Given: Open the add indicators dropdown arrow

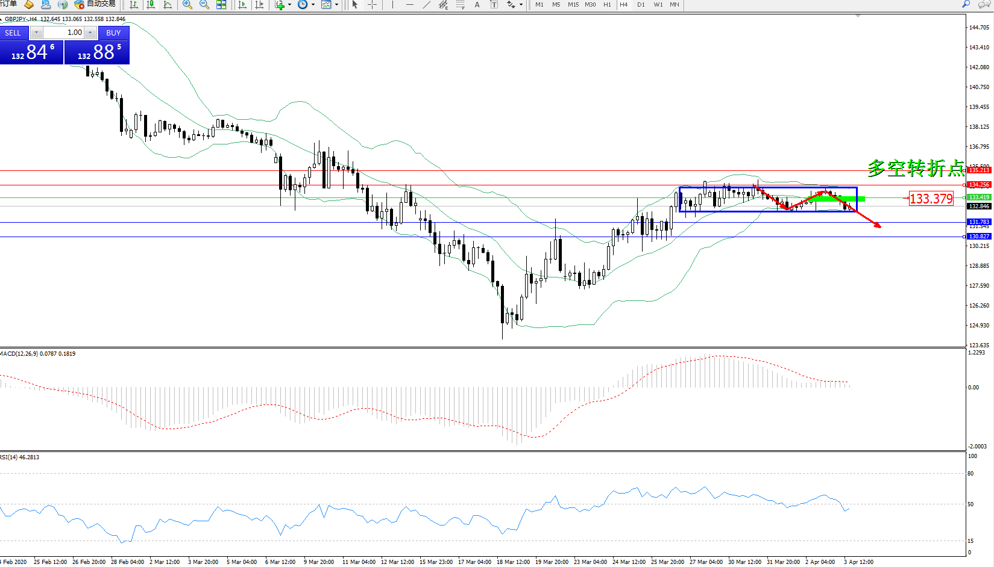Looking at the screenshot, I should tap(290, 5).
